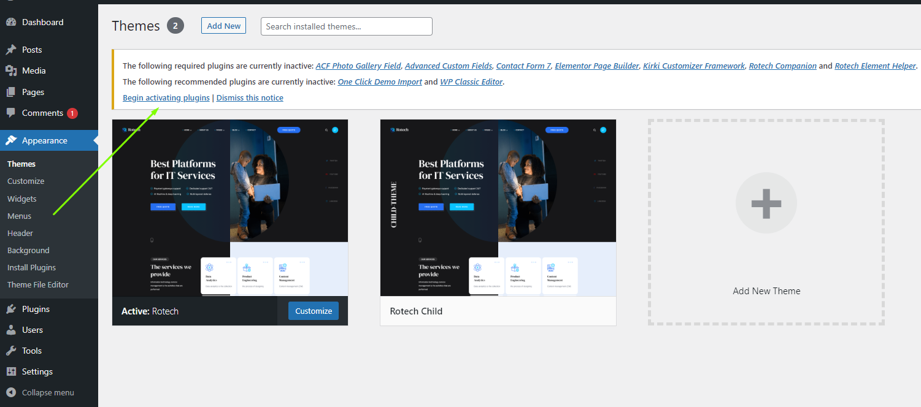Open the Customize submenu item
Screen dimensions: 921x407
coord(26,181)
